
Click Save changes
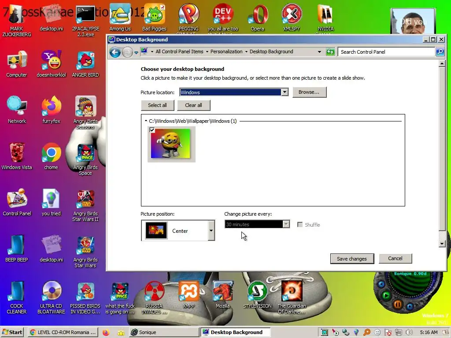coord(352,259)
